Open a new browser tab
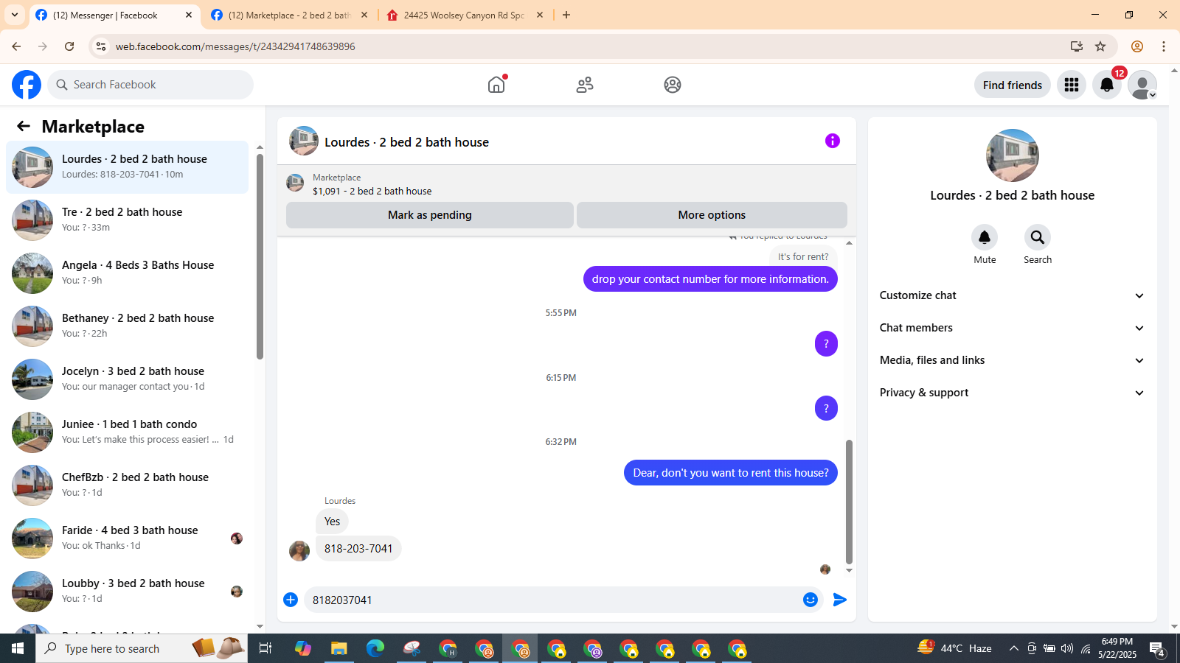 click(x=566, y=15)
